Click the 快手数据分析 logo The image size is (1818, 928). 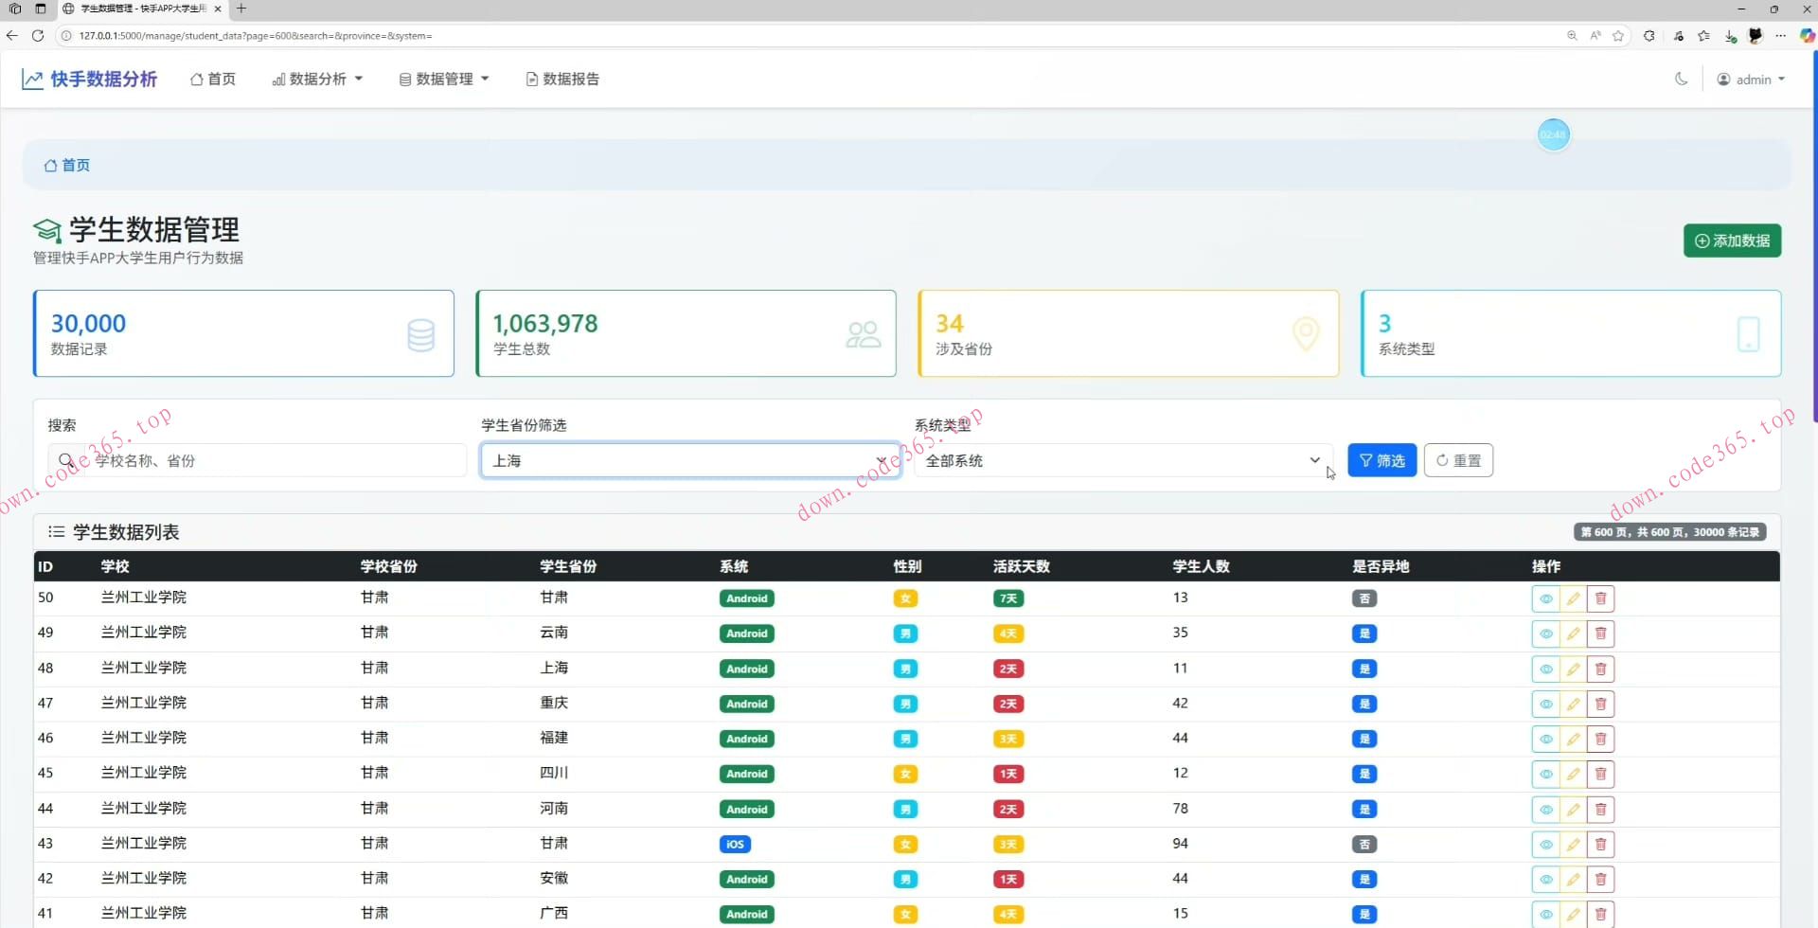tap(90, 80)
